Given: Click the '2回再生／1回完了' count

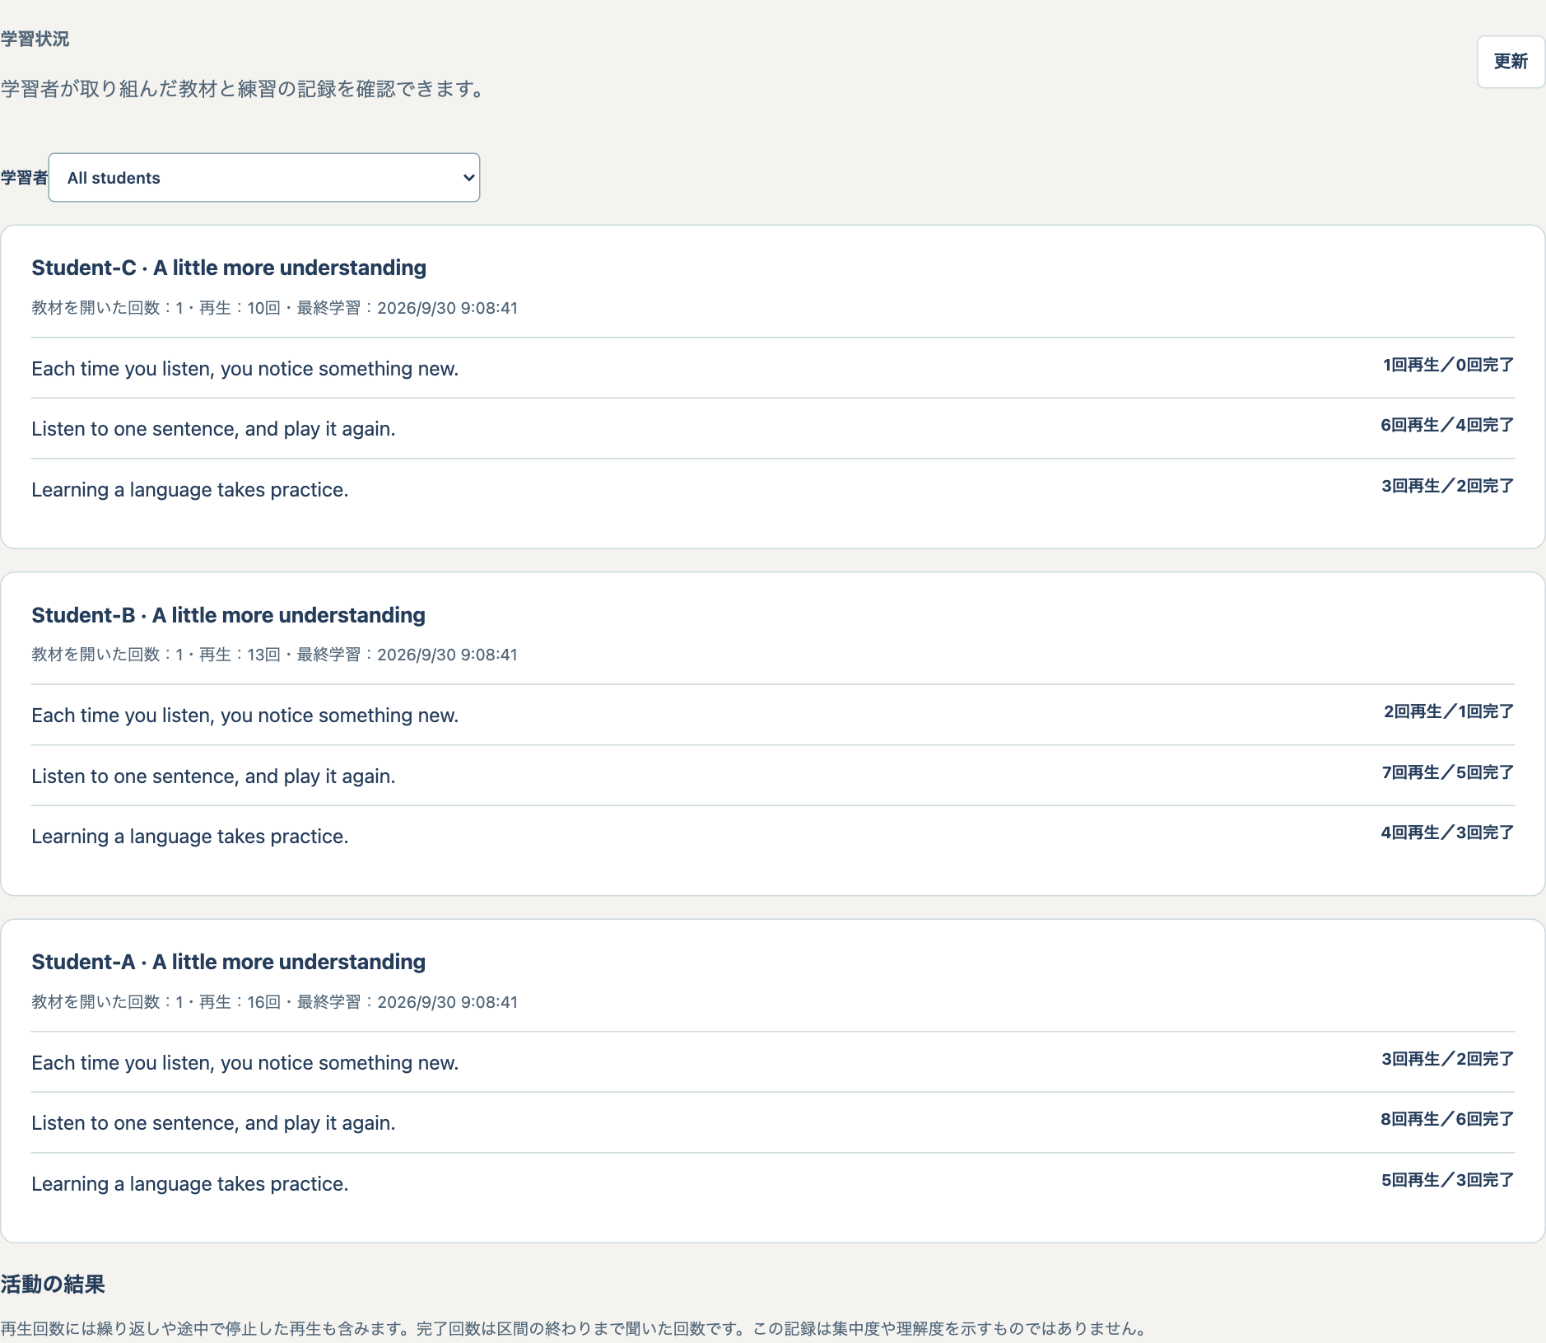Looking at the screenshot, I should tap(1448, 711).
